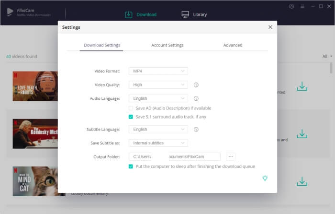Click the info icon beside Audio Language
335x214 pixels.
pos(196,98)
